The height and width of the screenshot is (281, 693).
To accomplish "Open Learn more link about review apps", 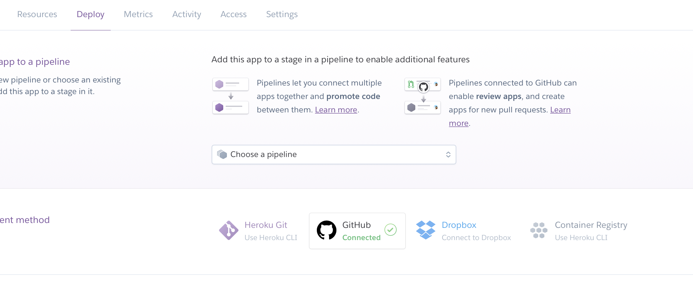I will [x=560, y=110].
